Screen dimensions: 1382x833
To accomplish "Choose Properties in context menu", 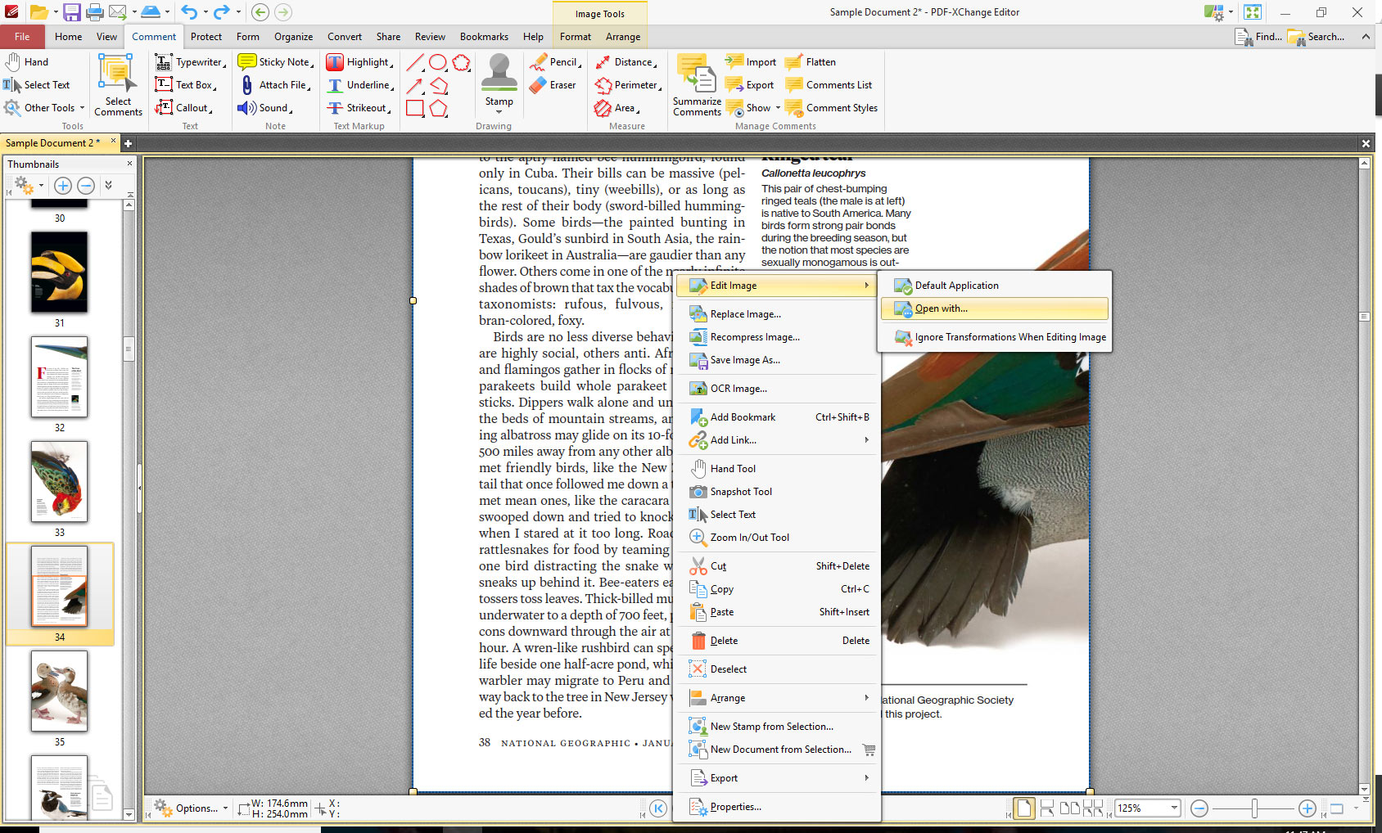I will 776,807.
